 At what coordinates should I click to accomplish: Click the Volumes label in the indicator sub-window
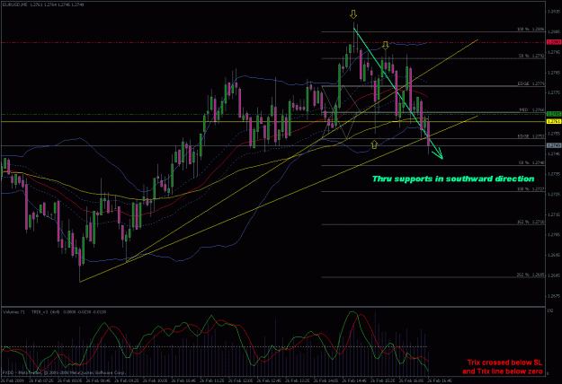[x=13, y=312]
